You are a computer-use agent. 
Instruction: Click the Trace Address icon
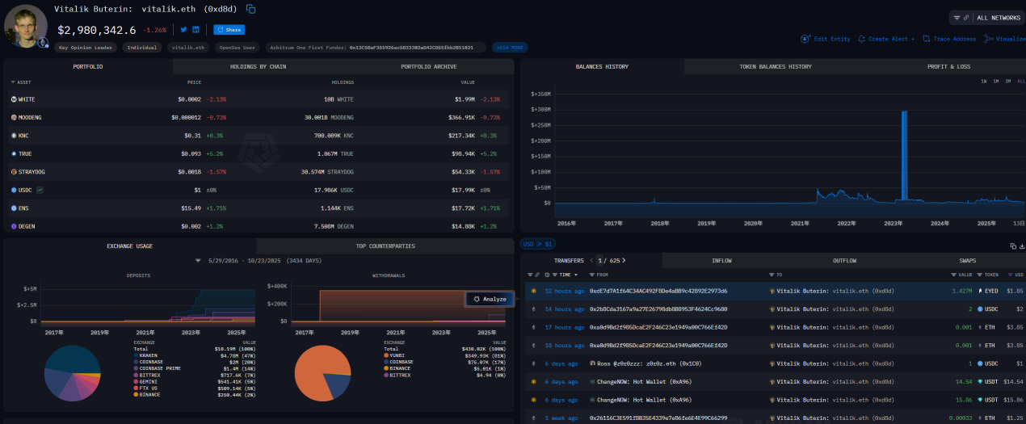[927, 39]
